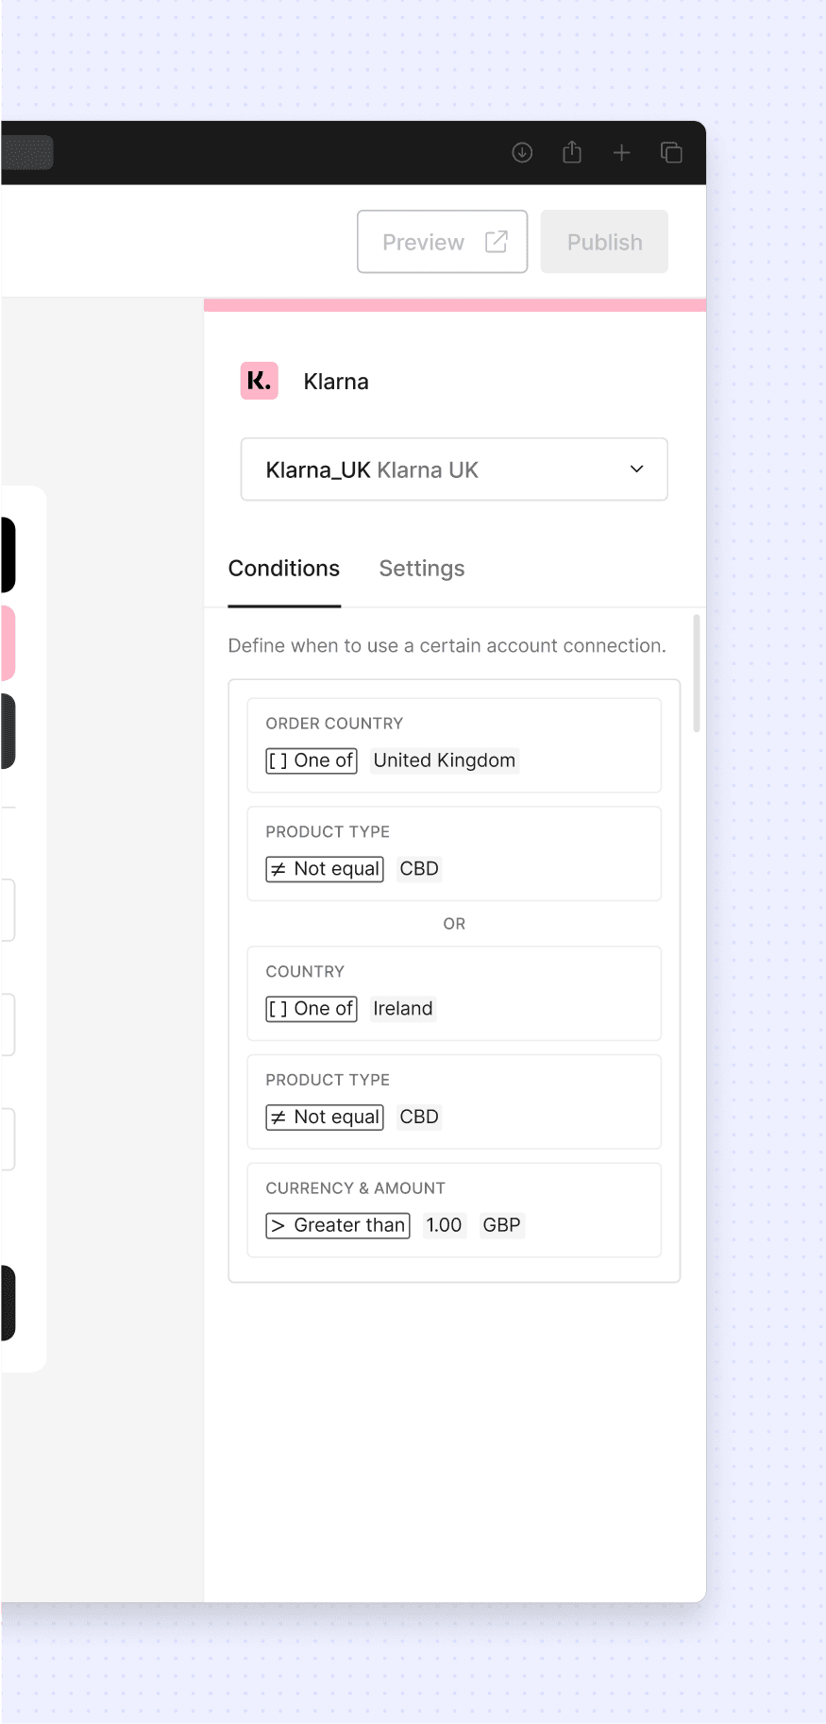Click the GBP currency tag
This screenshot has height=1724, width=826.
[x=501, y=1225]
